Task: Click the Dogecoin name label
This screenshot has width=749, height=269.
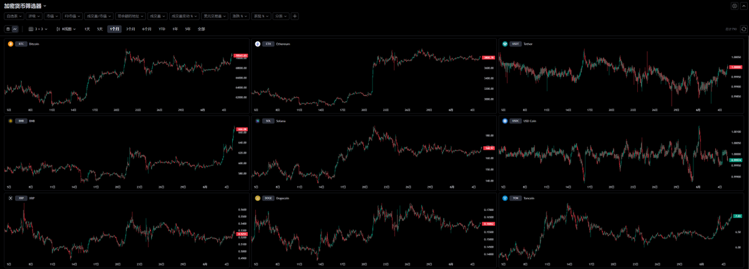Action: [284, 198]
